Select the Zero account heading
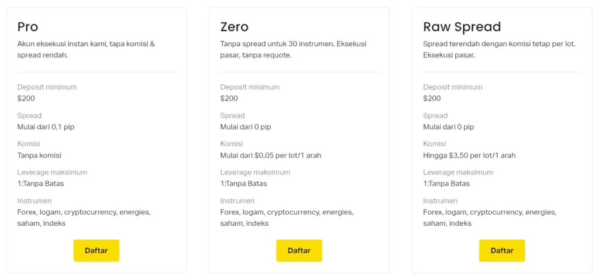The width and height of the screenshot is (599, 279). [234, 27]
